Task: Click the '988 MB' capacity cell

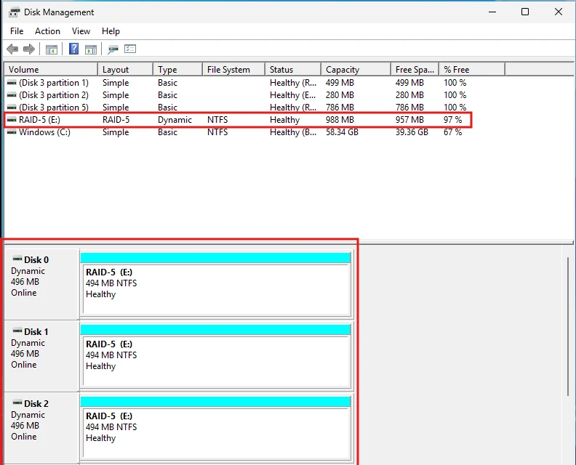Action: click(340, 120)
